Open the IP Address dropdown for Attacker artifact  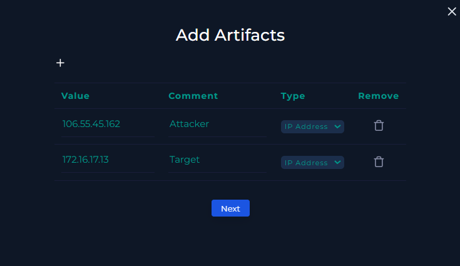pos(312,126)
